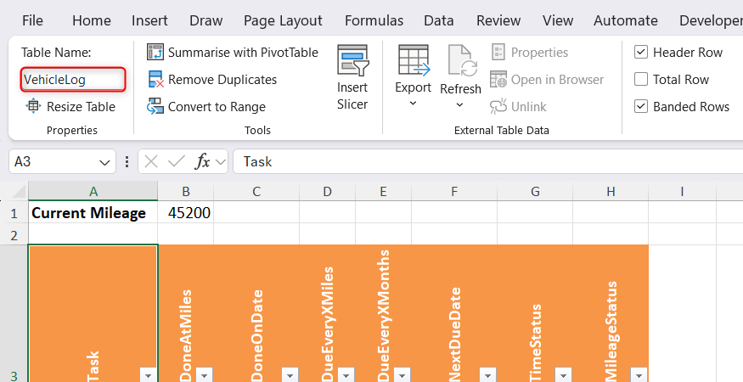
Task: Open the Review tab
Action: tap(498, 21)
